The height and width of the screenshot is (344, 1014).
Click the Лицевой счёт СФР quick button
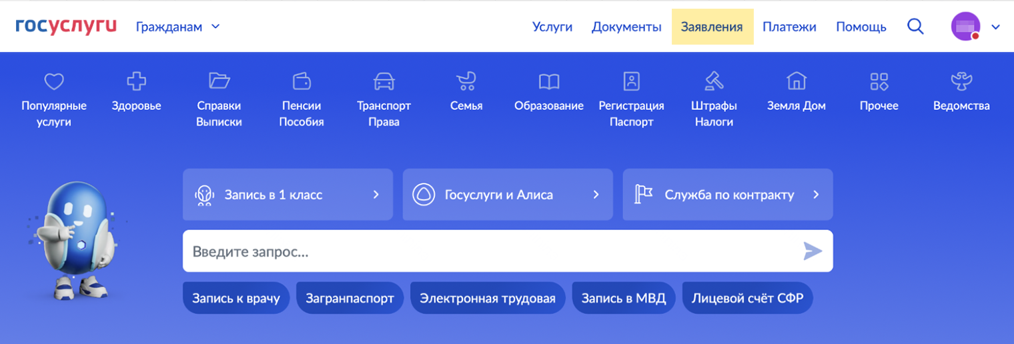747,298
